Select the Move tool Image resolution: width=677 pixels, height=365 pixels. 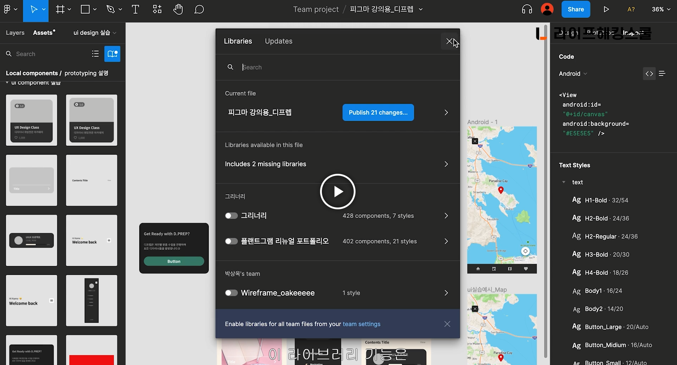[34, 9]
